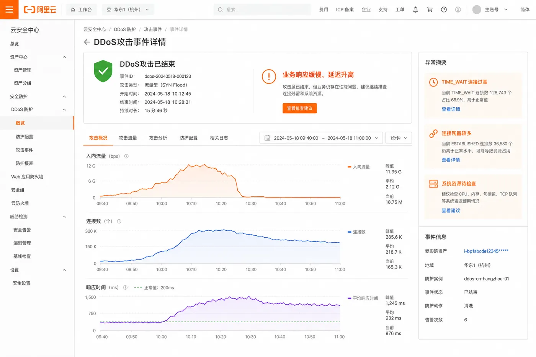Select the 攻击概况 tab
Viewport: 536px width, 357px height.
pos(98,138)
